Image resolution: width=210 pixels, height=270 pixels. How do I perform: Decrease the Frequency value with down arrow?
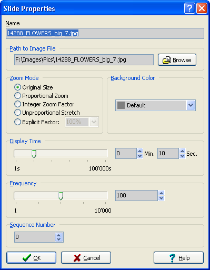point(161,198)
